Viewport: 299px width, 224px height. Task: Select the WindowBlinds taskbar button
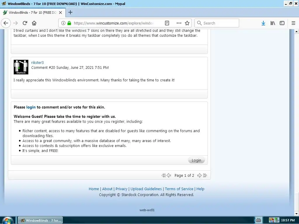[x=40, y=220]
